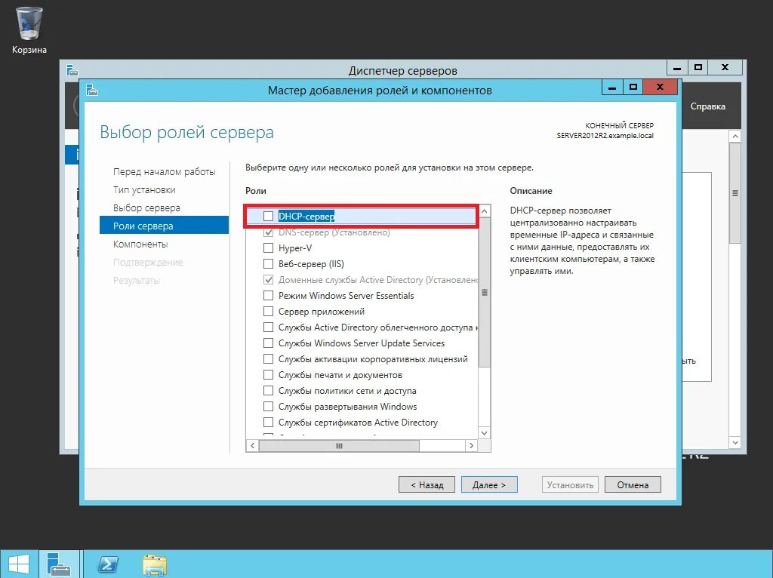This screenshot has height=578, width=773.
Task: Maximize the Диспетчер серверов window
Action: click(698, 67)
